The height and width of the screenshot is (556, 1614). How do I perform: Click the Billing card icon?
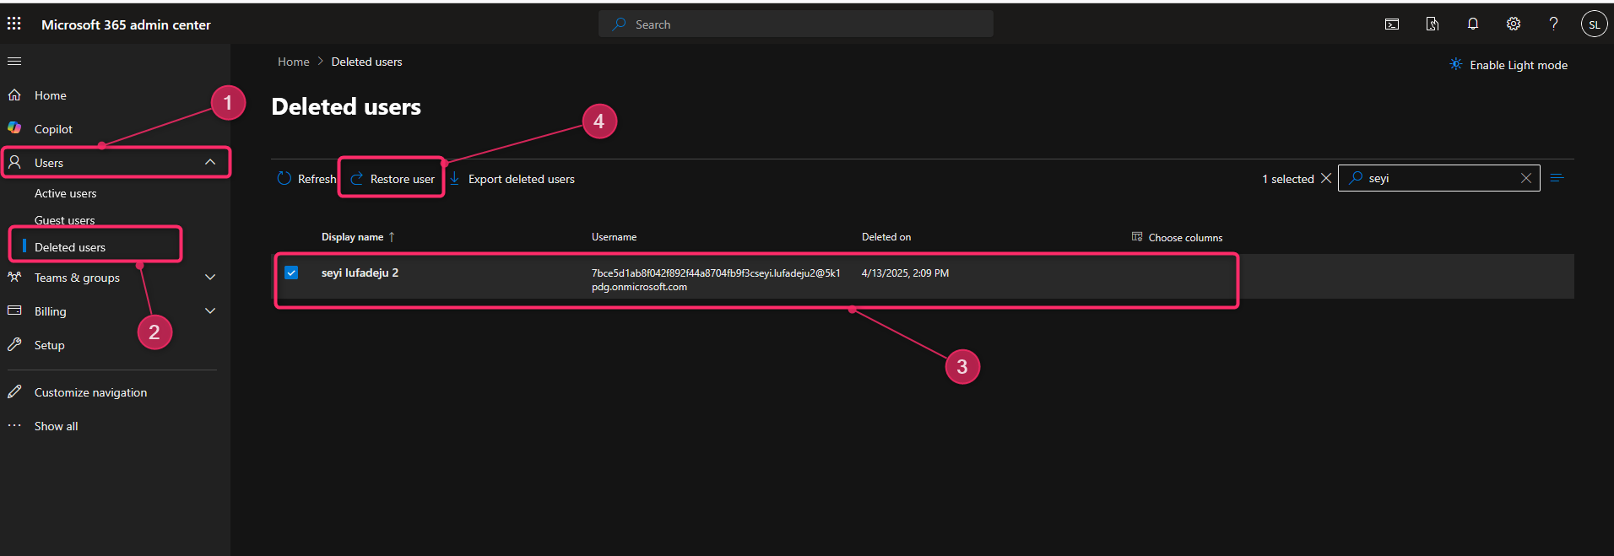(14, 310)
